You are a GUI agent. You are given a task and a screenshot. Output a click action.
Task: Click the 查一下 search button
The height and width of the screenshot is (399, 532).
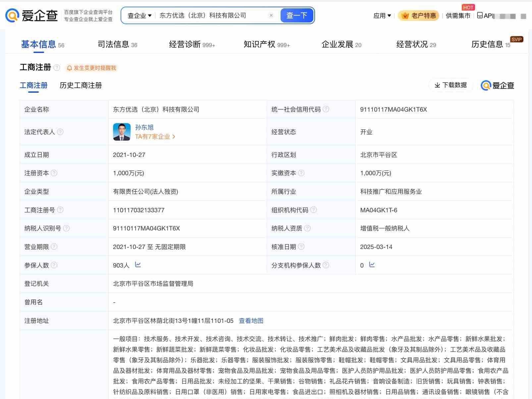click(296, 16)
